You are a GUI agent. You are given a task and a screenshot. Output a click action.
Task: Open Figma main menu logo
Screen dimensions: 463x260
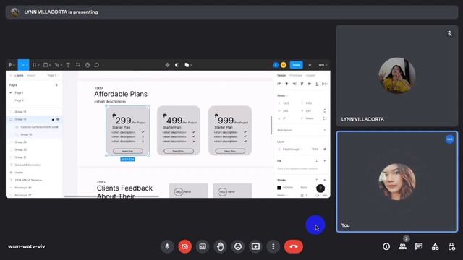12,65
